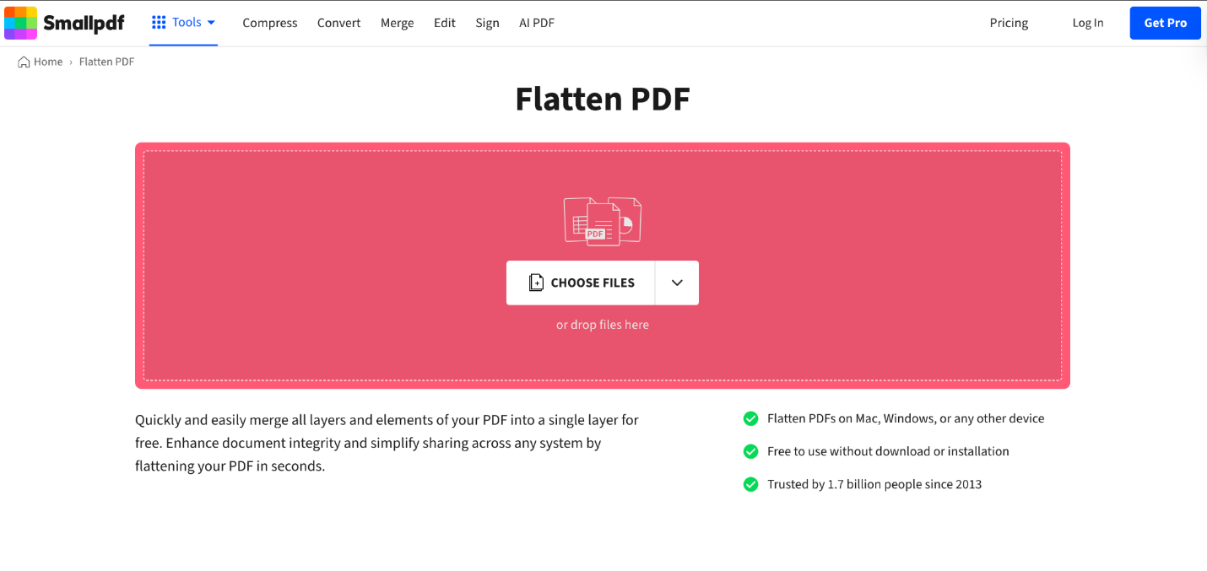Screen dimensions: 1207x571
Task: Select Merge in the top navigation
Action: 397,23
